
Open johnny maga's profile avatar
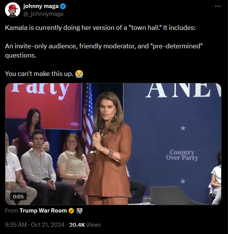coord(13,10)
